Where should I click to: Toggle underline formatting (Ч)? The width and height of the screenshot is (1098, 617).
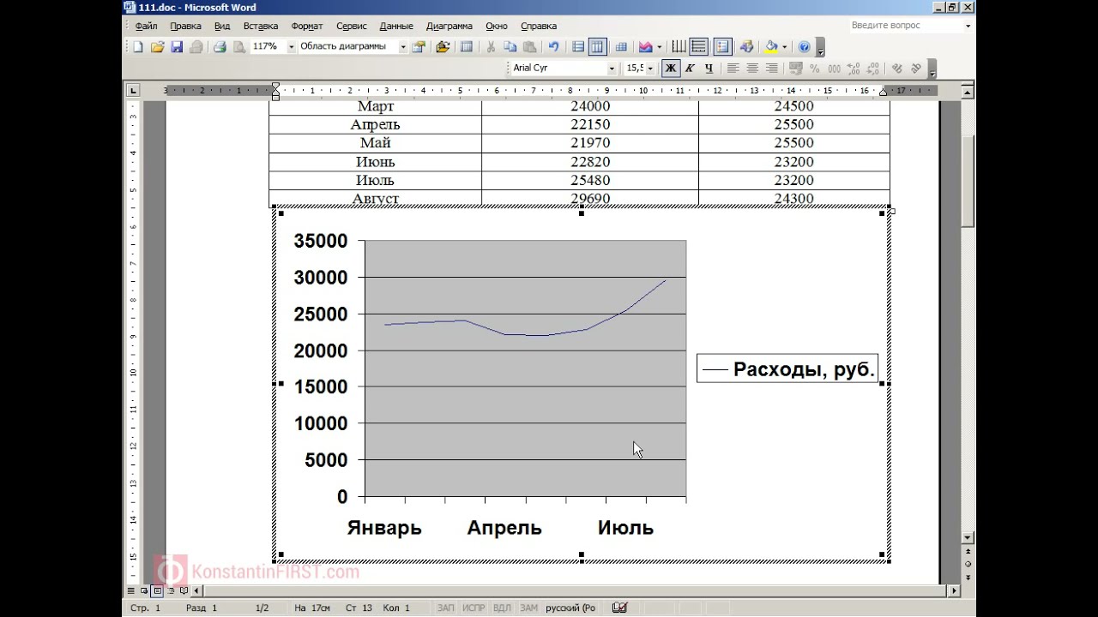pos(709,69)
